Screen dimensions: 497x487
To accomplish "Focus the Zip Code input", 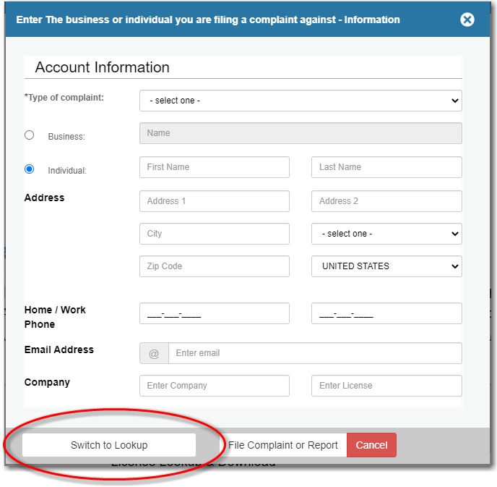I will click(x=214, y=266).
